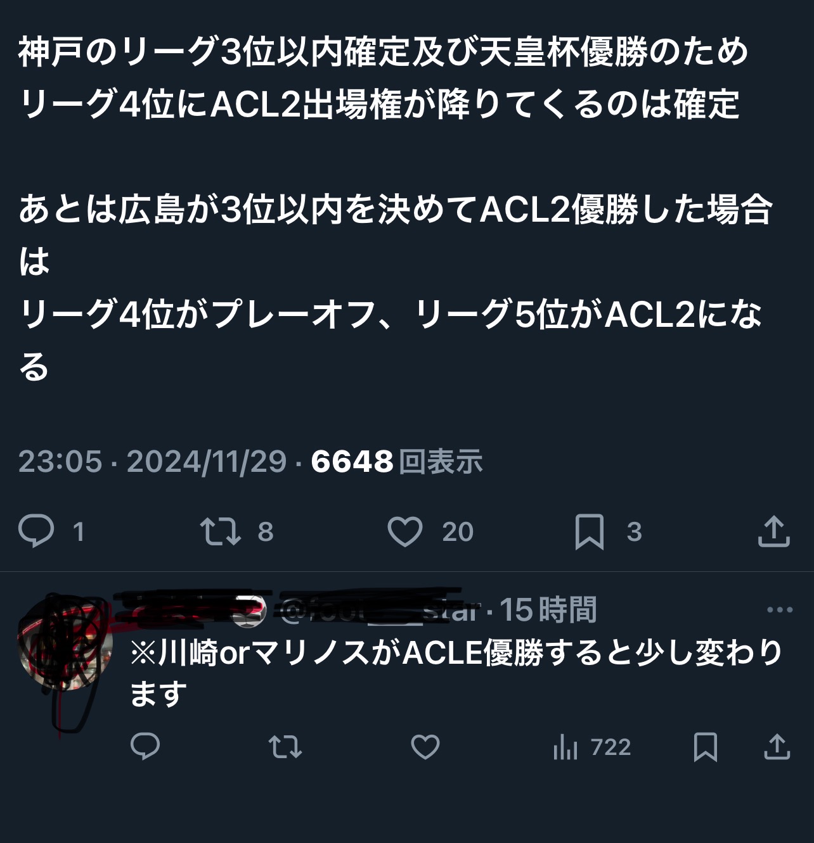Like the reply about ACLE優勝

click(425, 747)
